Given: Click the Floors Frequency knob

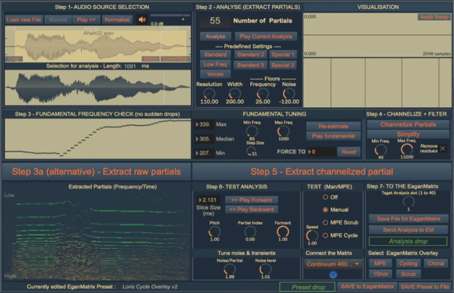Looking at the screenshot, I should [x=262, y=93].
